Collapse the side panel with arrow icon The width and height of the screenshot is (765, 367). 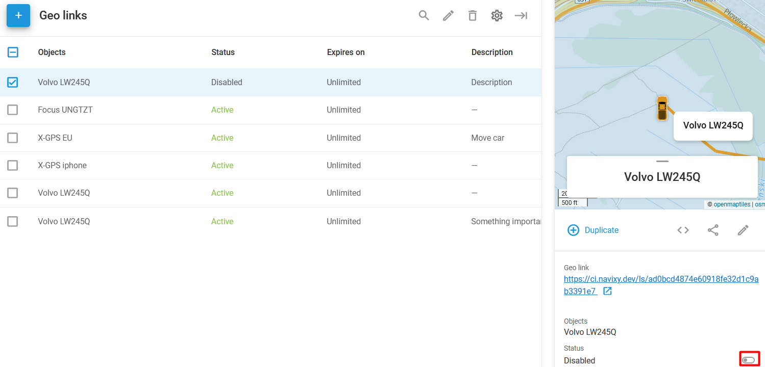521,16
